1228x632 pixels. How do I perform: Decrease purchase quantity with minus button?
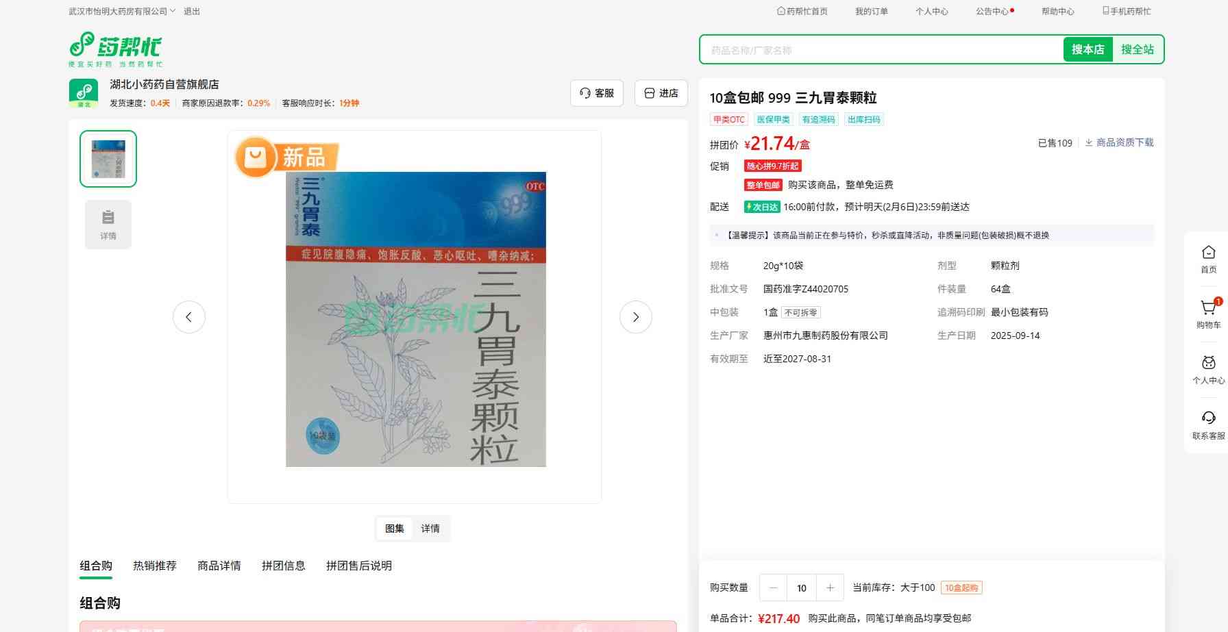pyautogui.click(x=773, y=587)
